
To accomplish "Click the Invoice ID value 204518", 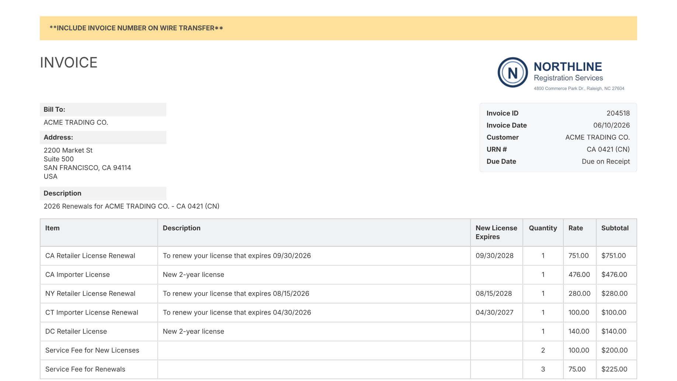I will 618,113.
